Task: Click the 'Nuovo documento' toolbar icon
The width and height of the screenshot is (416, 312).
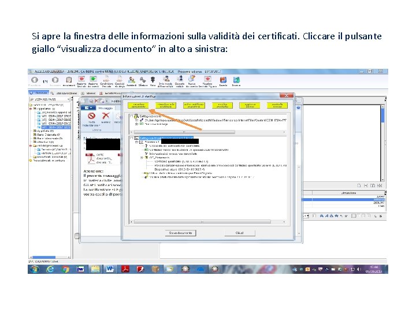Action: tap(192, 79)
